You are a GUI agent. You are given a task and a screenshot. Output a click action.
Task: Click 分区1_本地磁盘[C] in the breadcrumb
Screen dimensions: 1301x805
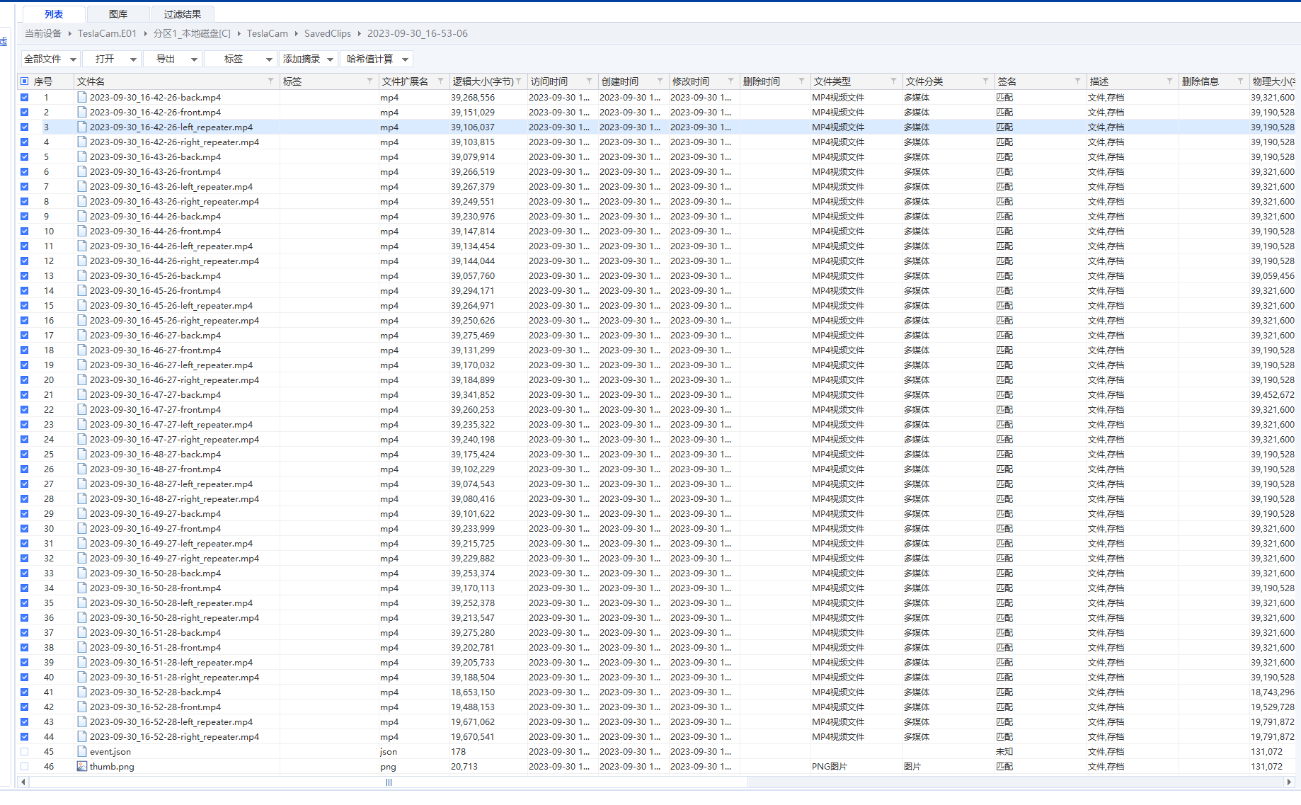point(192,33)
